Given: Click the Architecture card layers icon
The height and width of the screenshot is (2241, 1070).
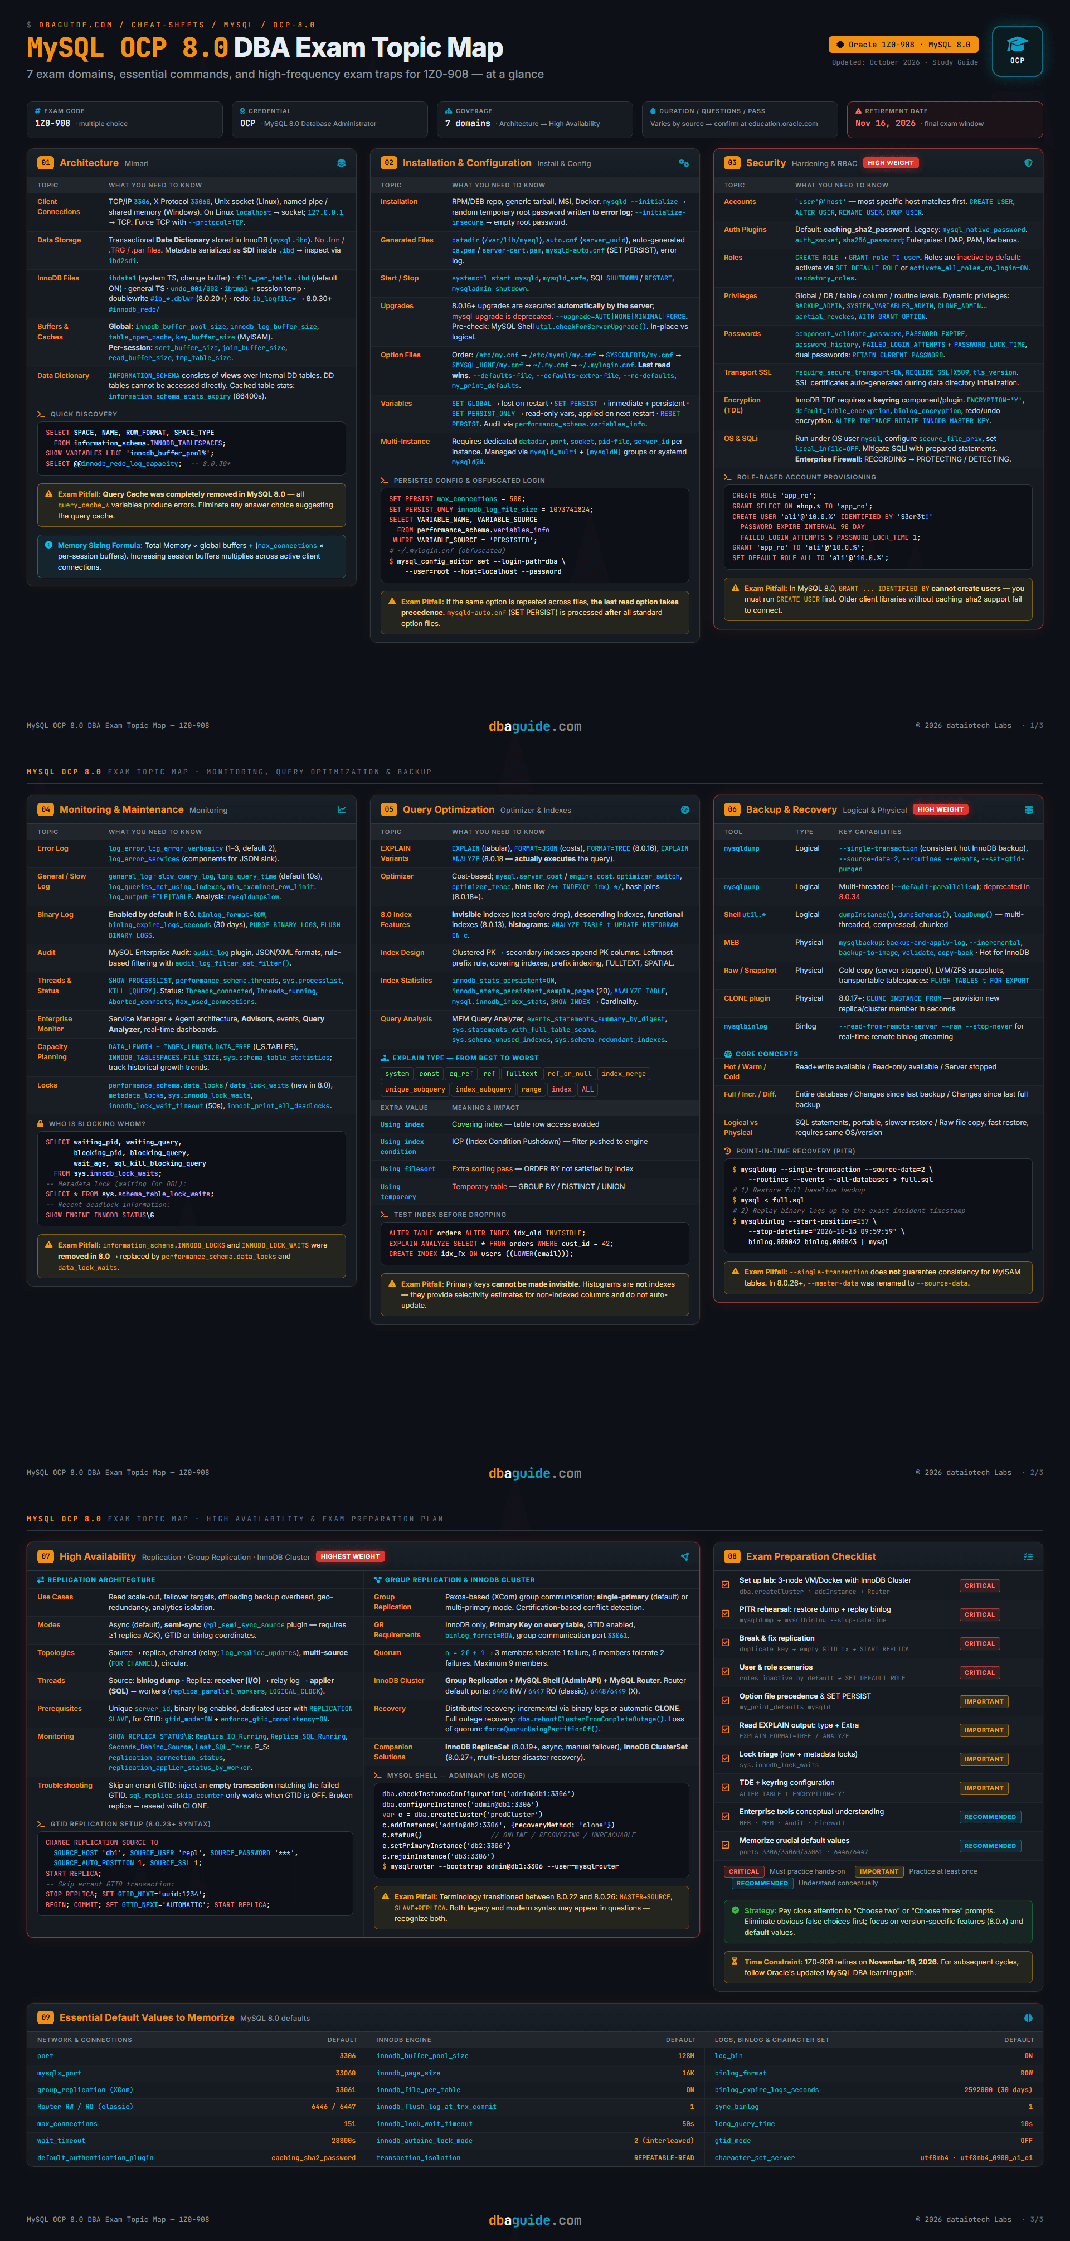Looking at the screenshot, I should [x=341, y=163].
